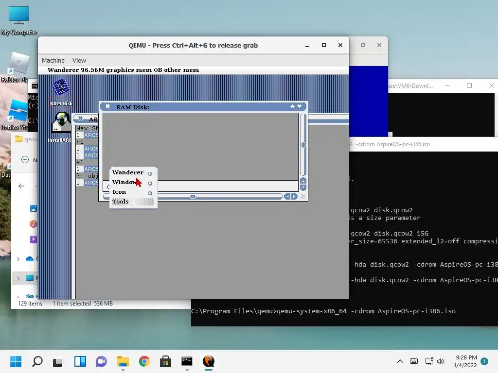Viewport: 498px width, 373px height.
Task: Click the horizontal scrollbar knob in RAM Disk
Action: [x=193, y=197]
